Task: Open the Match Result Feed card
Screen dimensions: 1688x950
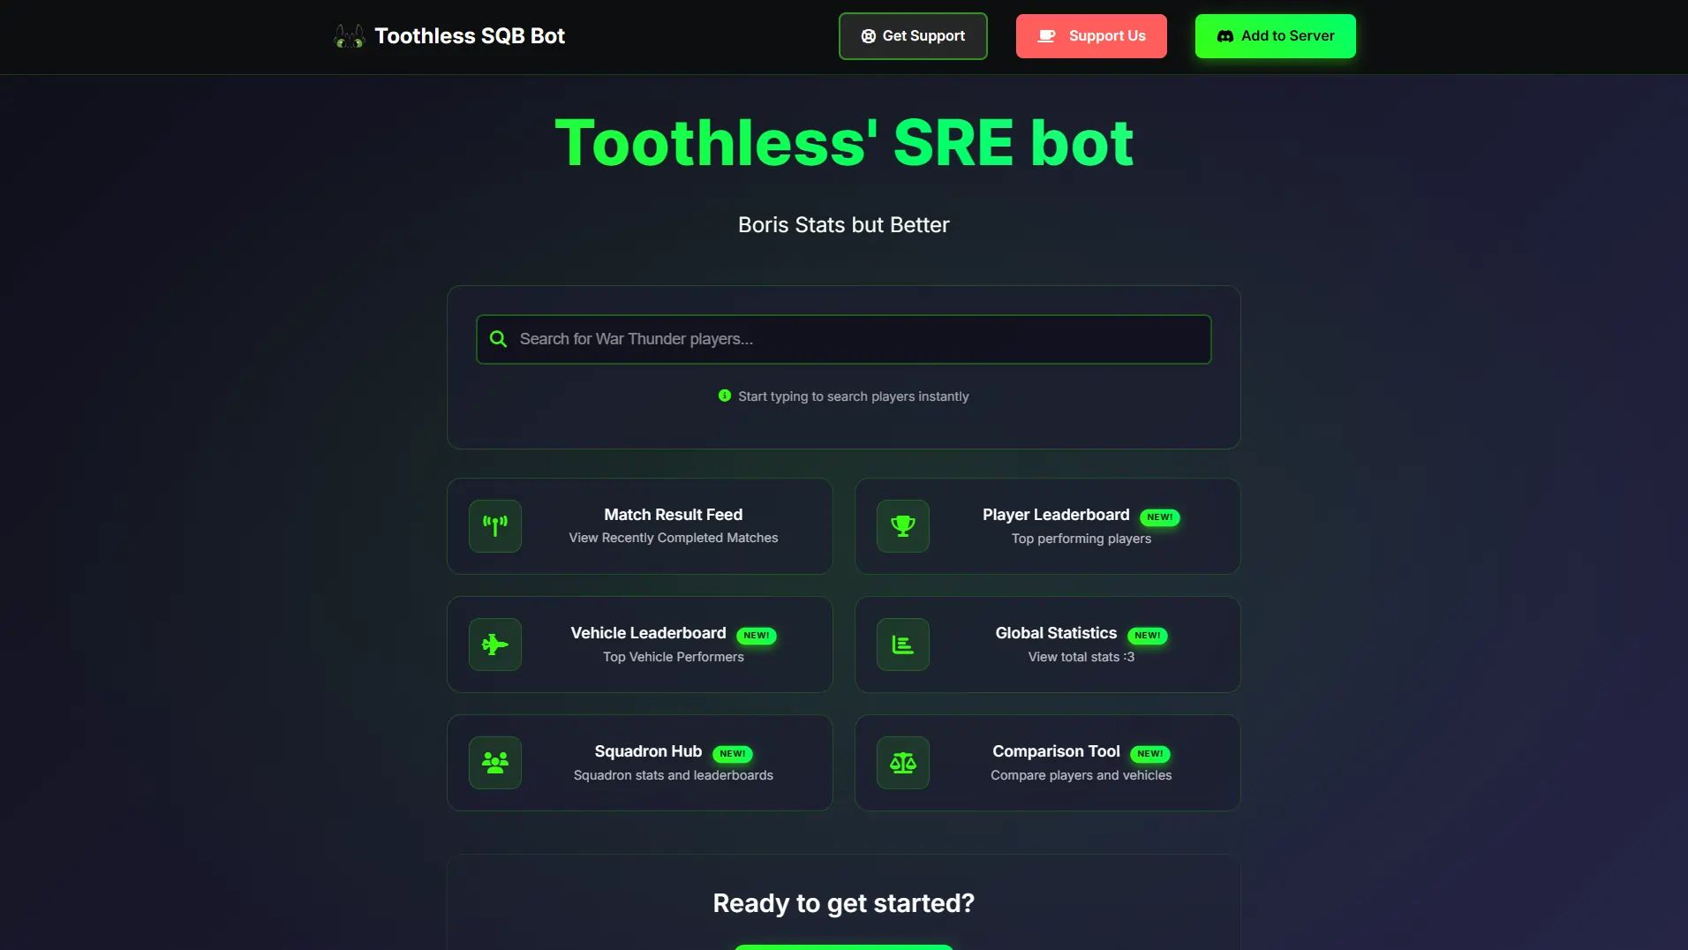Action: point(673,526)
